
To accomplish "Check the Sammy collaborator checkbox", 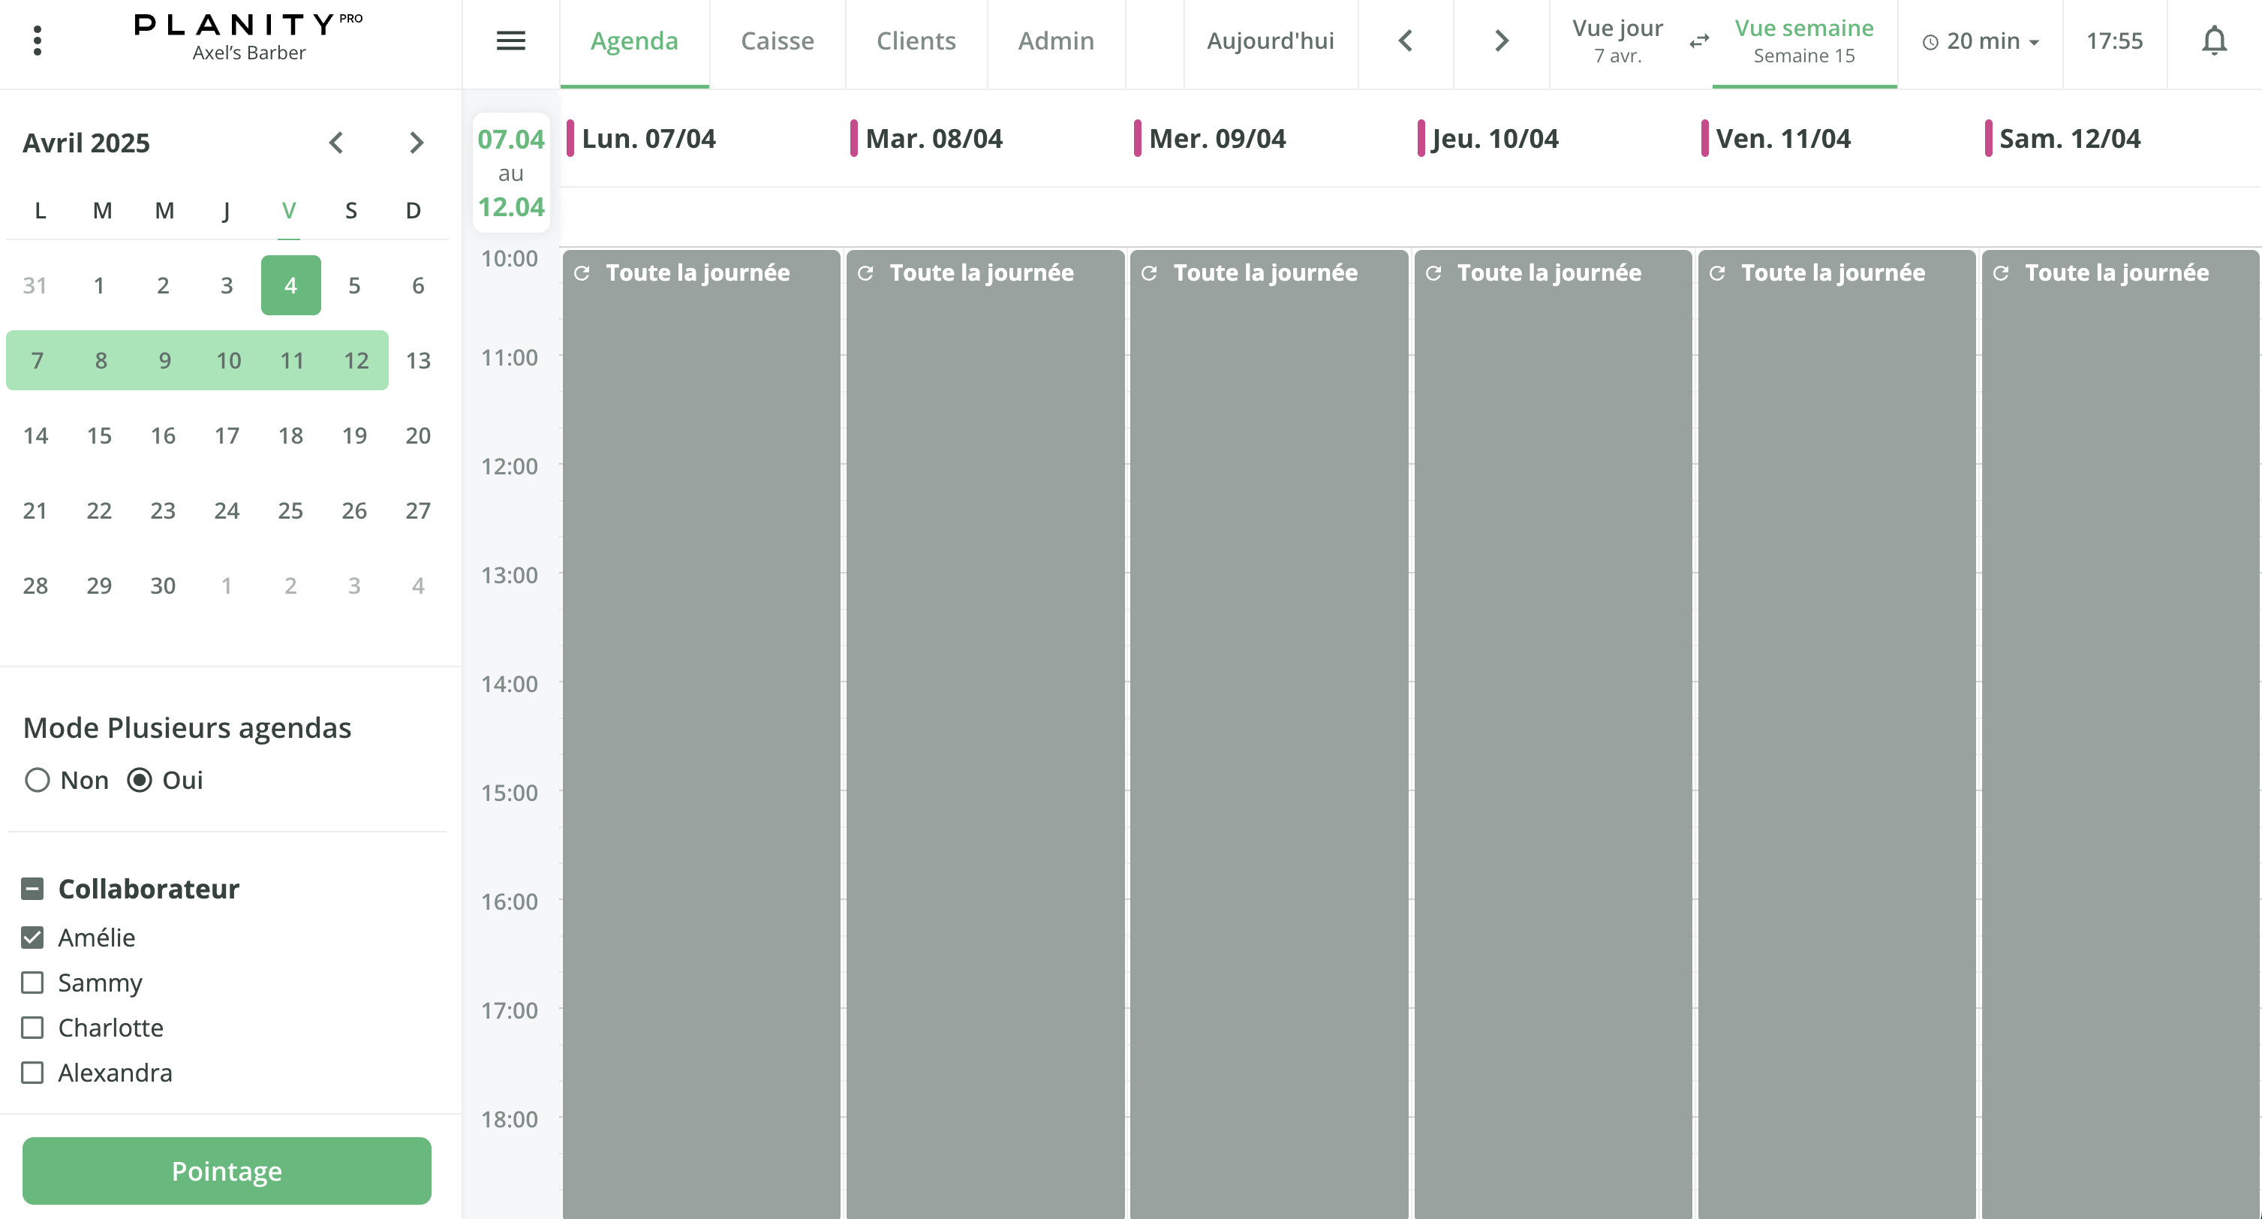I will 32,983.
